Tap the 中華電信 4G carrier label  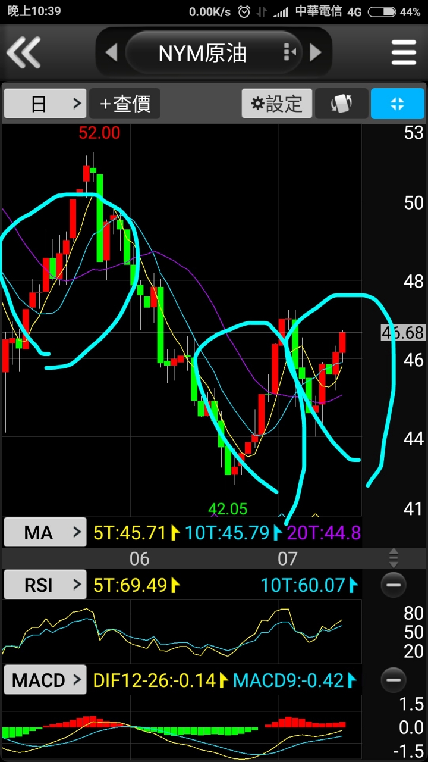tap(328, 11)
